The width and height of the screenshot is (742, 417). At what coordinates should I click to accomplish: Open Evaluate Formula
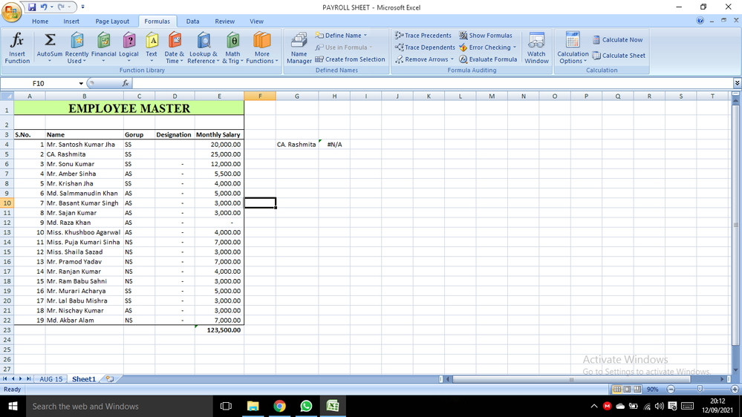tap(488, 59)
